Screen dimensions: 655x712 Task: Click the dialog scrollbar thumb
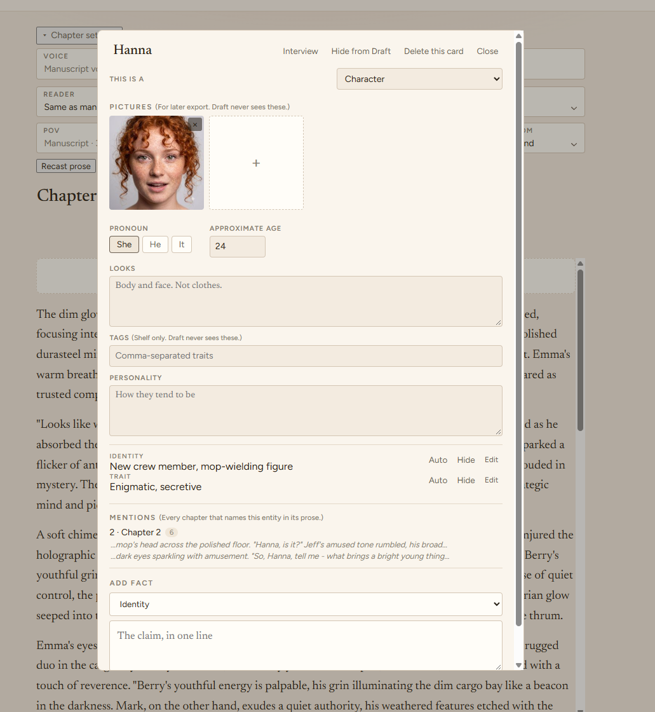tap(519, 334)
